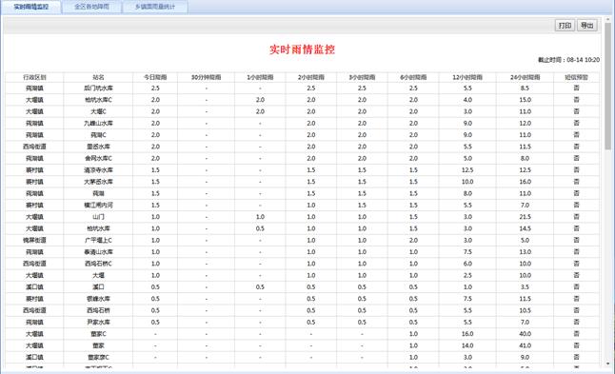Click the 24-hour value 10.5

pyautogui.click(x=526, y=310)
